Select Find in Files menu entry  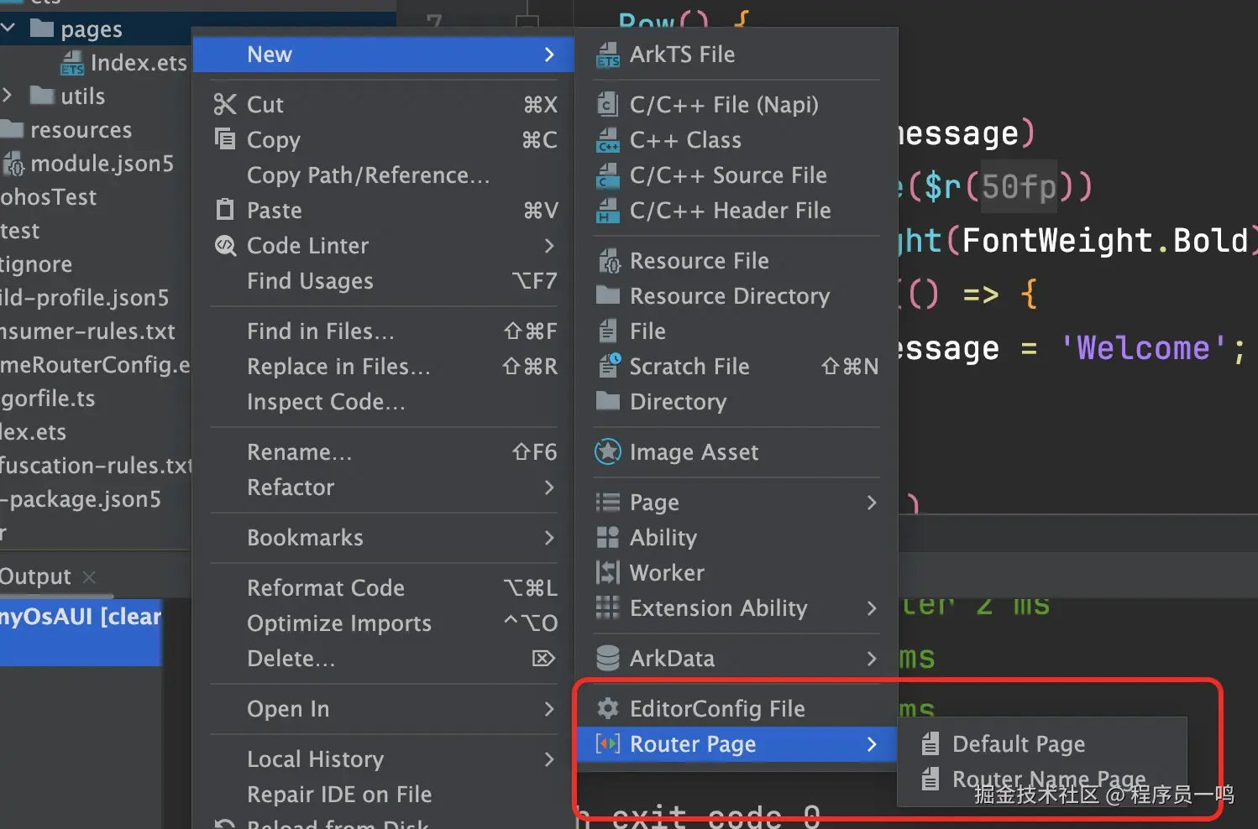pyautogui.click(x=320, y=331)
